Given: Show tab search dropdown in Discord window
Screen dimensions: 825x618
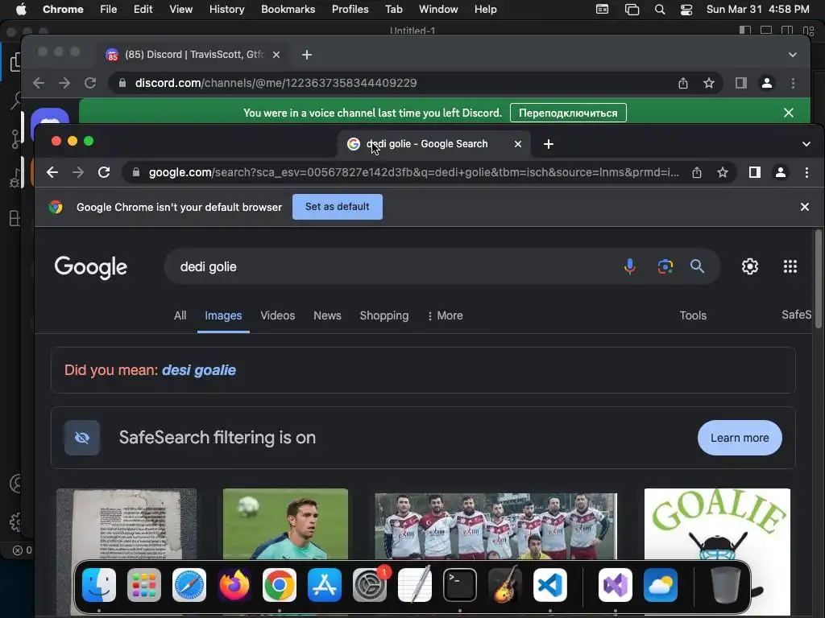Looking at the screenshot, I should (793, 55).
